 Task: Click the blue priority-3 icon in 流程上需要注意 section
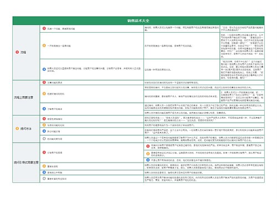point(44,109)
